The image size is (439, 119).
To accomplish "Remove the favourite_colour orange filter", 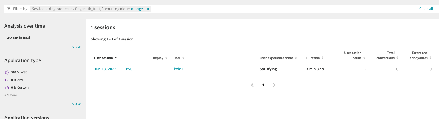I will click(x=148, y=9).
